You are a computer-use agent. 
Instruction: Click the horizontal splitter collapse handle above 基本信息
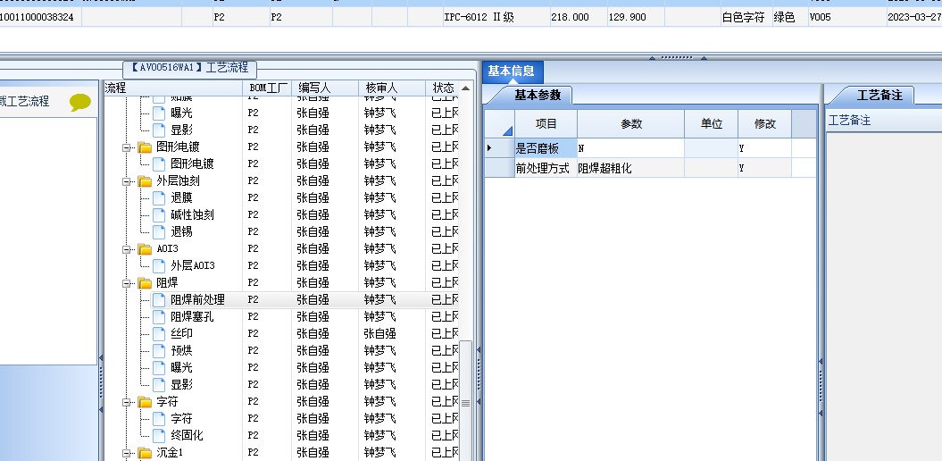(677, 58)
